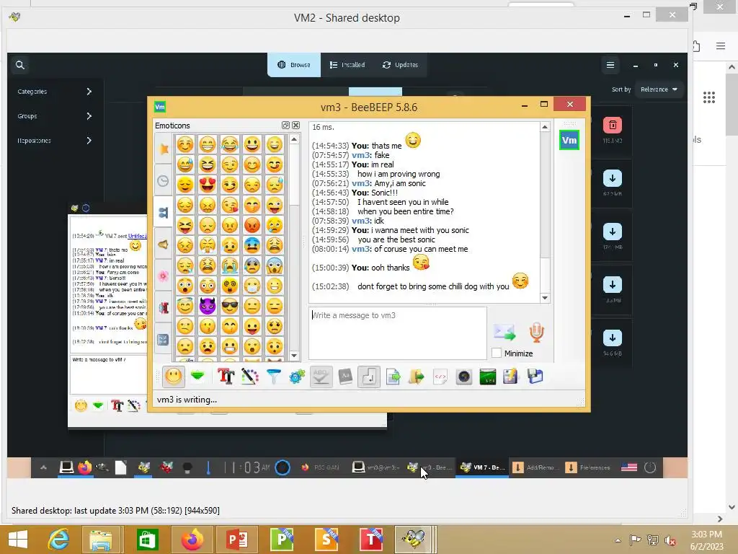
Task: Toggle the return key send option
Action: click(x=369, y=377)
